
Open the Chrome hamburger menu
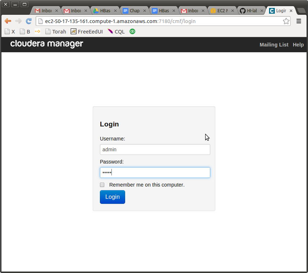[x=299, y=21]
